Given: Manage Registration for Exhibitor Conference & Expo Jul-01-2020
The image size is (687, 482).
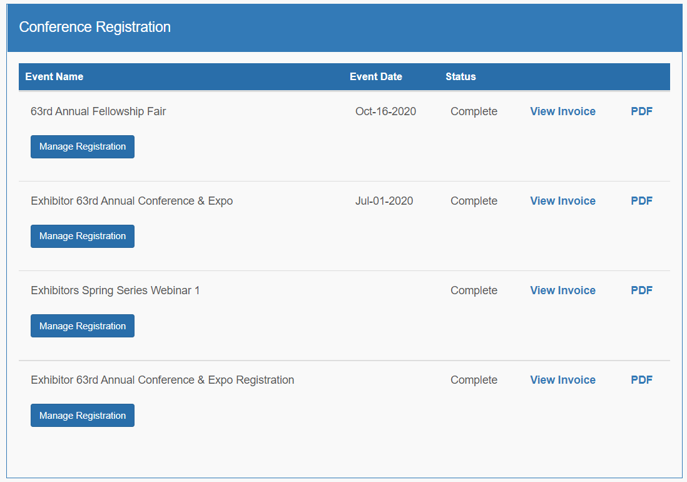Looking at the screenshot, I should click(x=83, y=236).
